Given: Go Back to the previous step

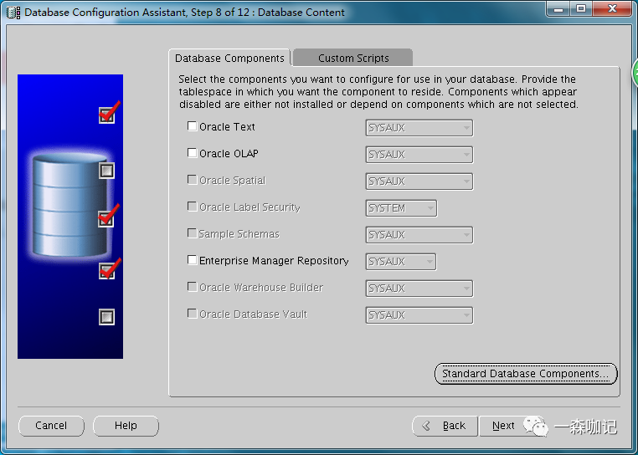Looking at the screenshot, I should pos(445,426).
